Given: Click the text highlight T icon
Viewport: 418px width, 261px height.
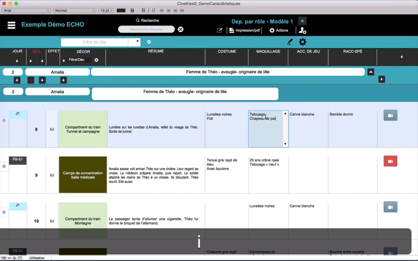Looking at the screenshot, I should [x=132, y=10].
